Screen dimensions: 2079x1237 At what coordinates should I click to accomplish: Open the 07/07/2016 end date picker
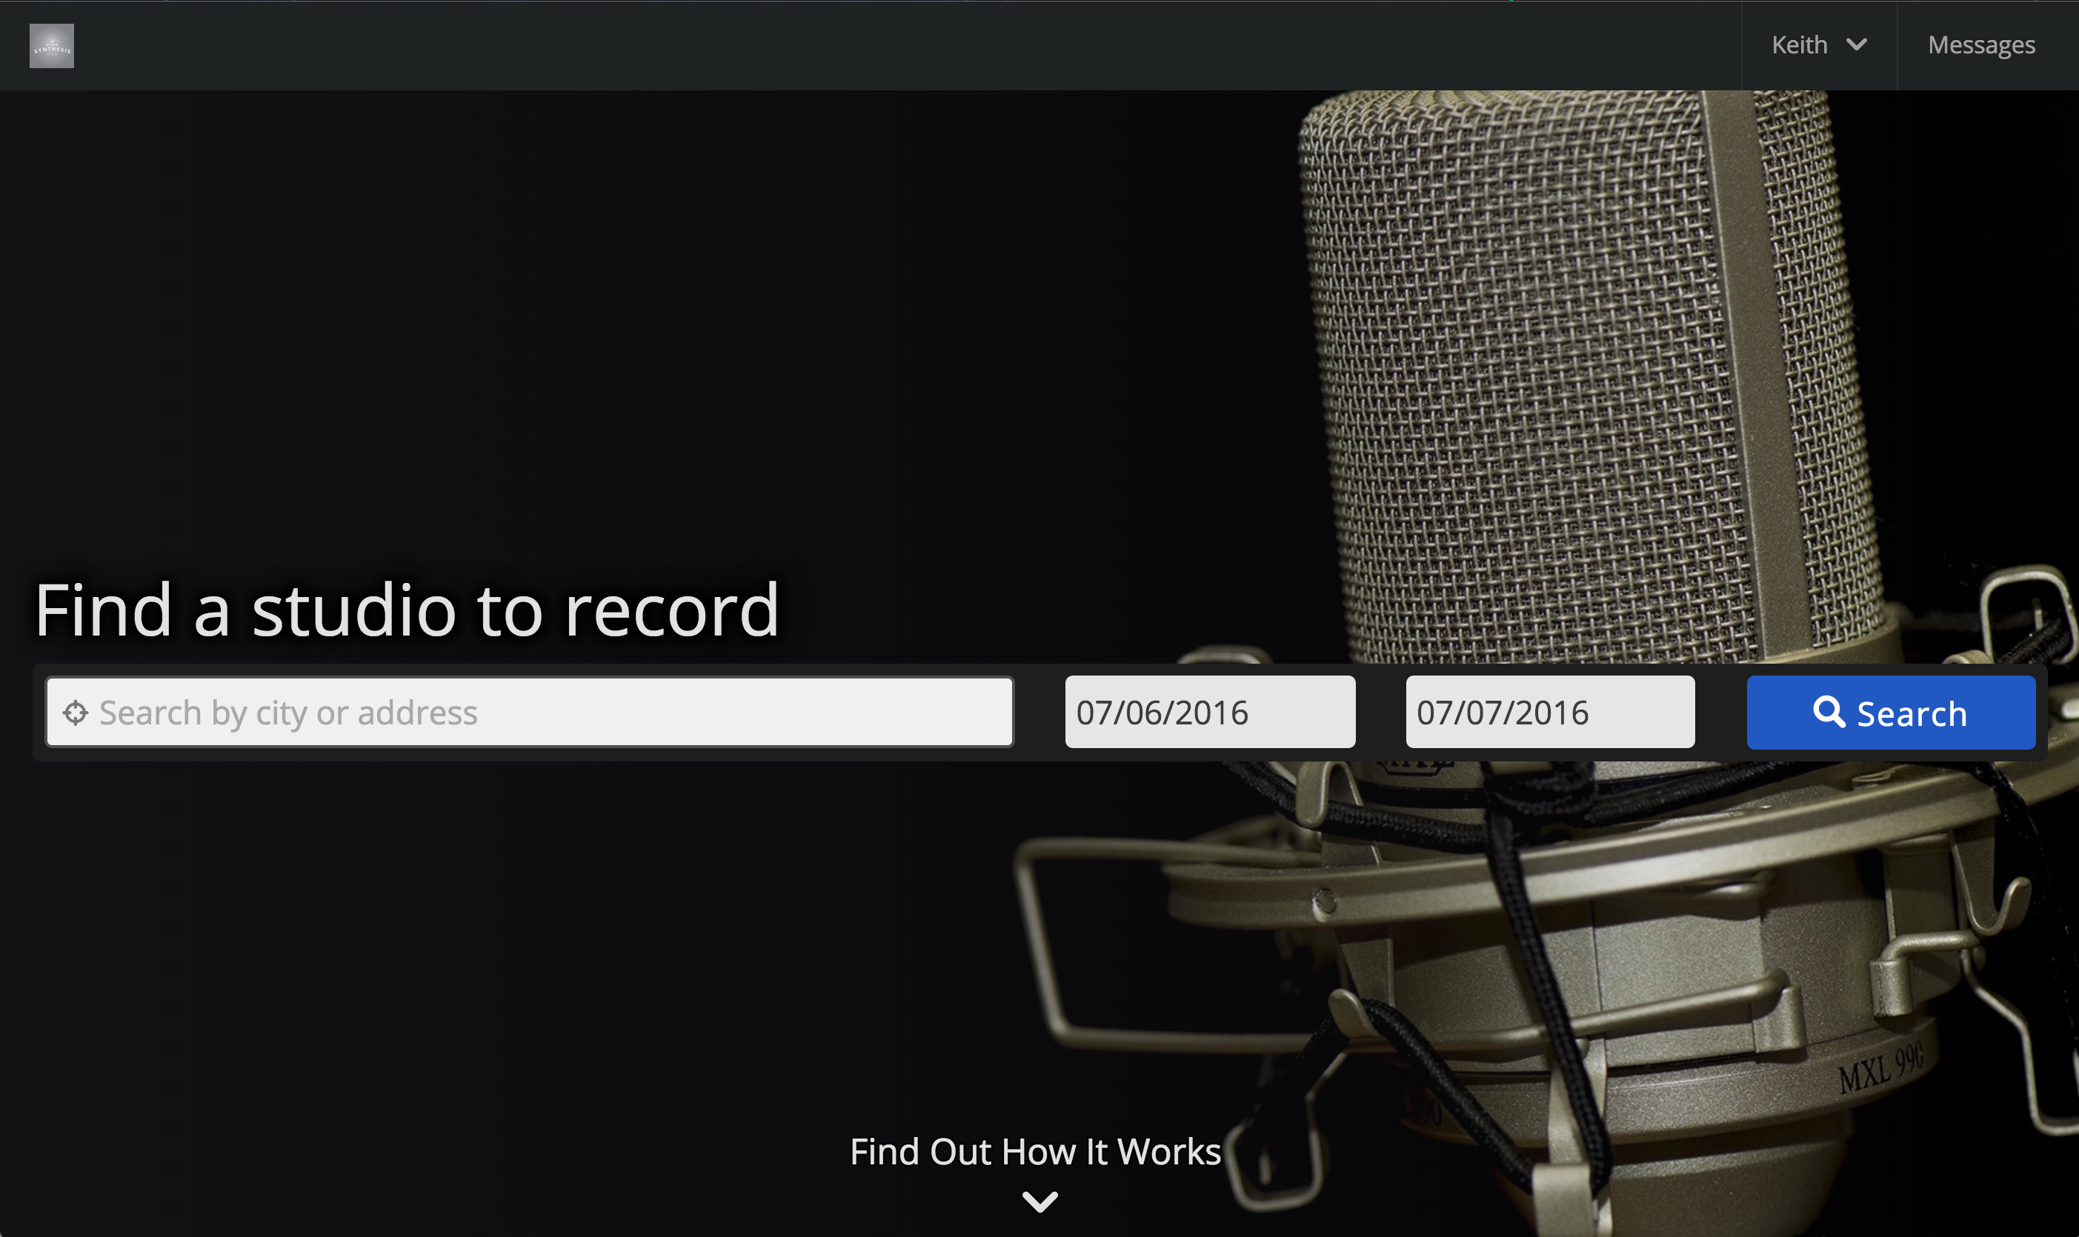click(1550, 713)
